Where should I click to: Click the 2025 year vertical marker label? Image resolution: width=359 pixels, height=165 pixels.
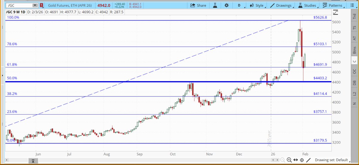pyautogui.click(x=269, y=138)
